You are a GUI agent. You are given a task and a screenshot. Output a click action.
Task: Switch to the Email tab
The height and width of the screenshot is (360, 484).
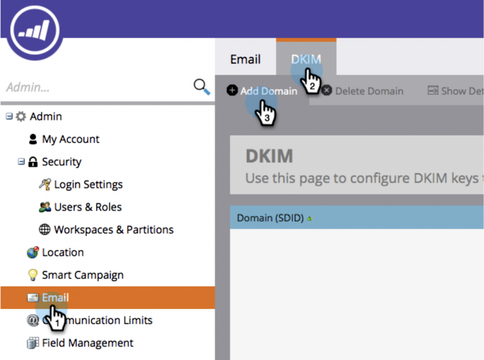click(x=245, y=59)
